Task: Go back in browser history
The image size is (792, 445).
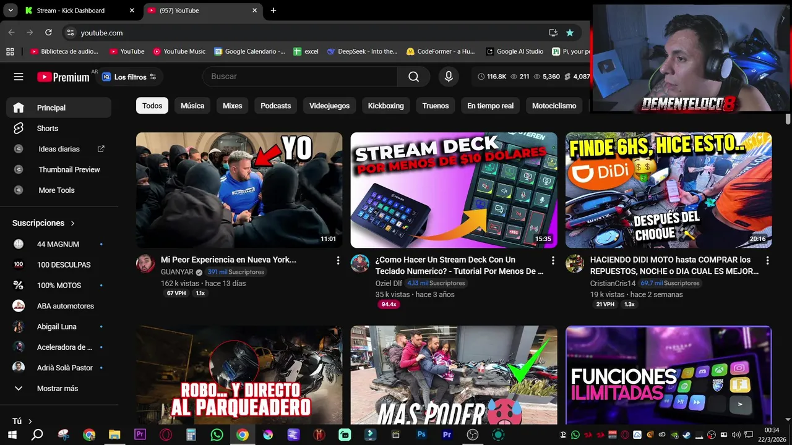Action: tap(11, 33)
